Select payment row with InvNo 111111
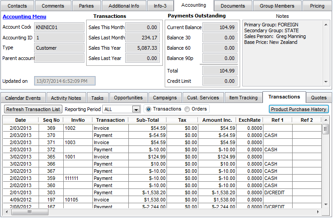This screenshot has height=218, width=333. (162, 178)
